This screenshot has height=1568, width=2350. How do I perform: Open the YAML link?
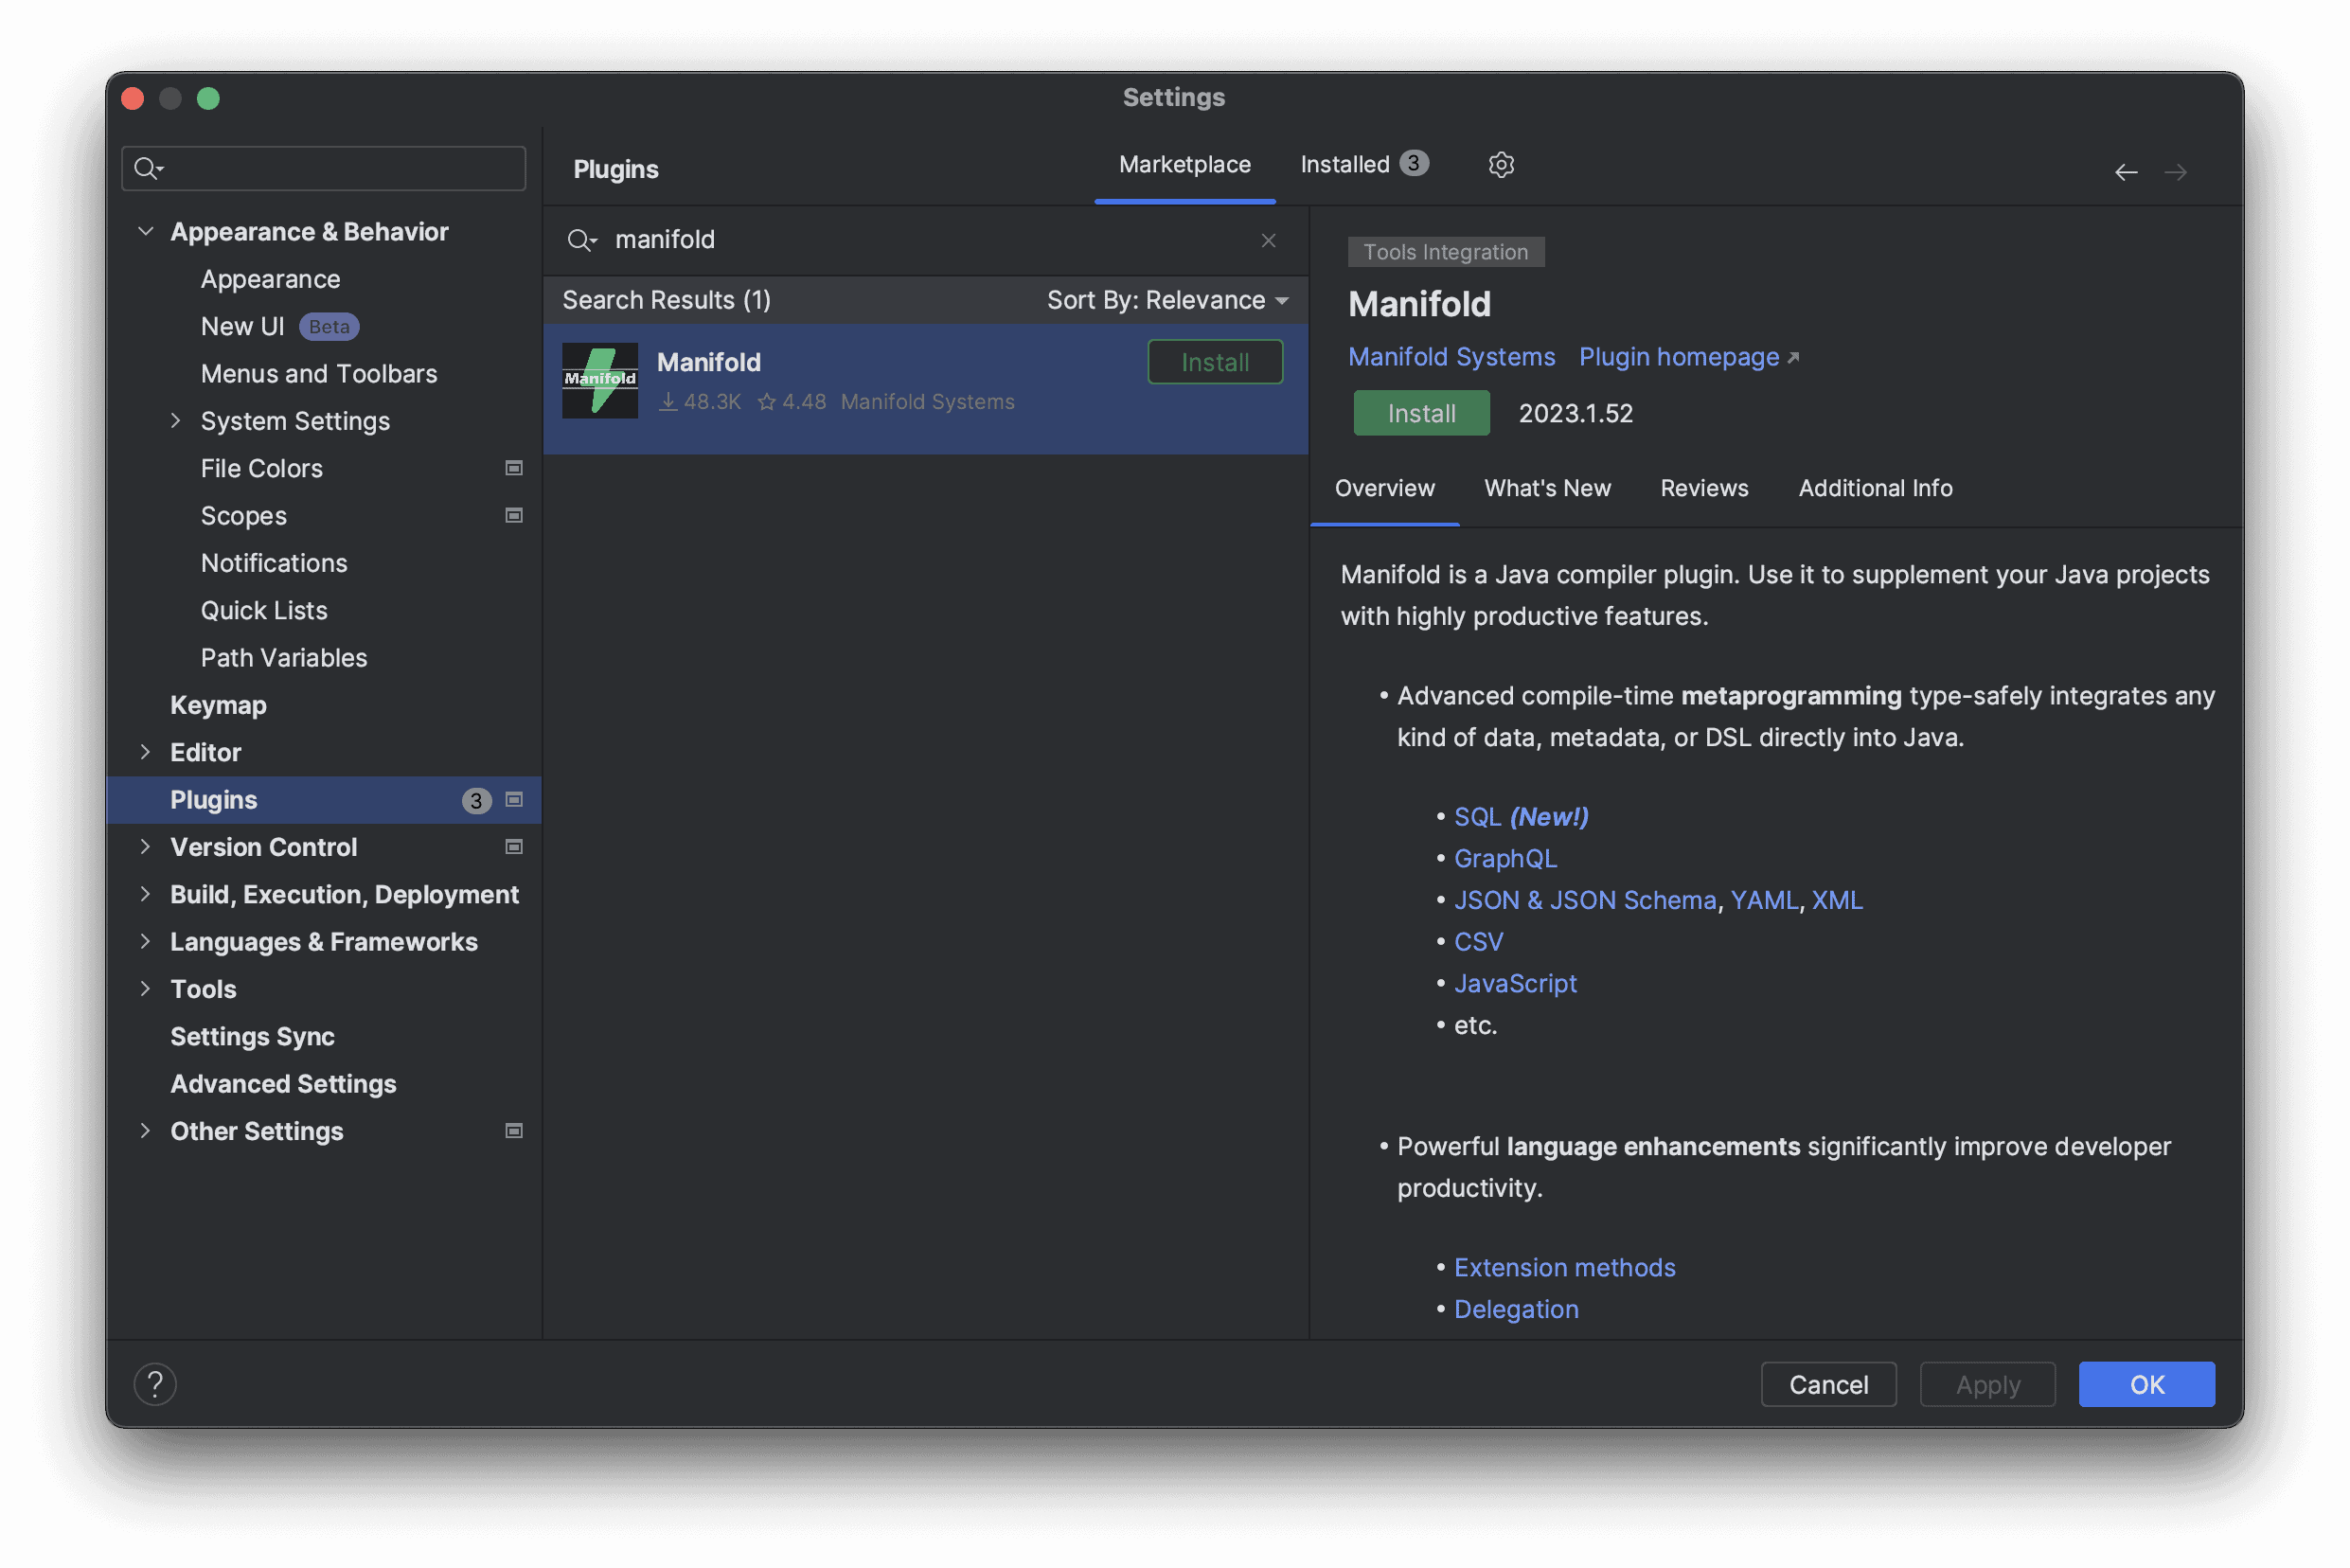pyautogui.click(x=1764, y=900)
